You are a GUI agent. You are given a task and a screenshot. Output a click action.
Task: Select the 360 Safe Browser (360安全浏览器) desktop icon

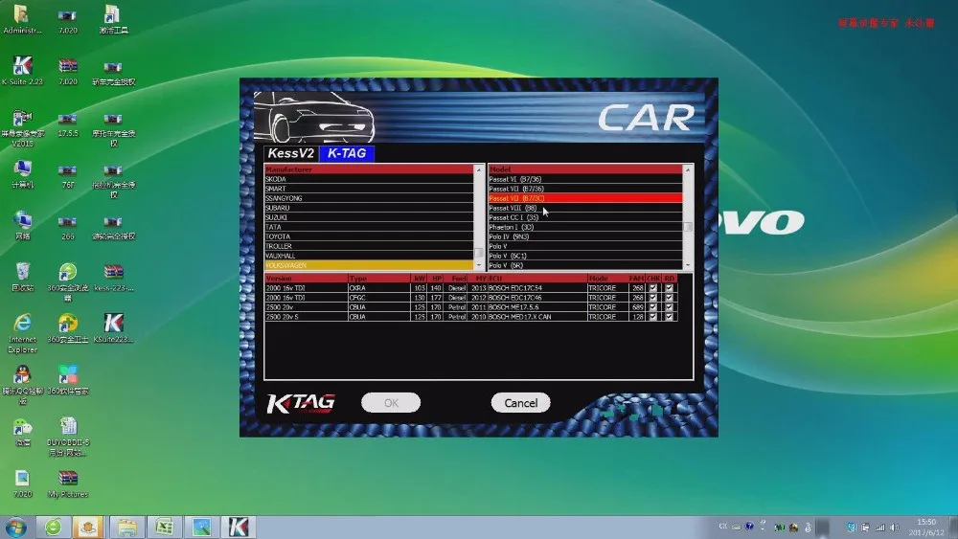[68, 281]
